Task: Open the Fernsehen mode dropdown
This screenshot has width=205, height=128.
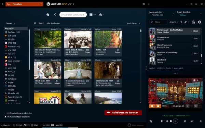Action: pyautogui.click(x=24, y=4)
